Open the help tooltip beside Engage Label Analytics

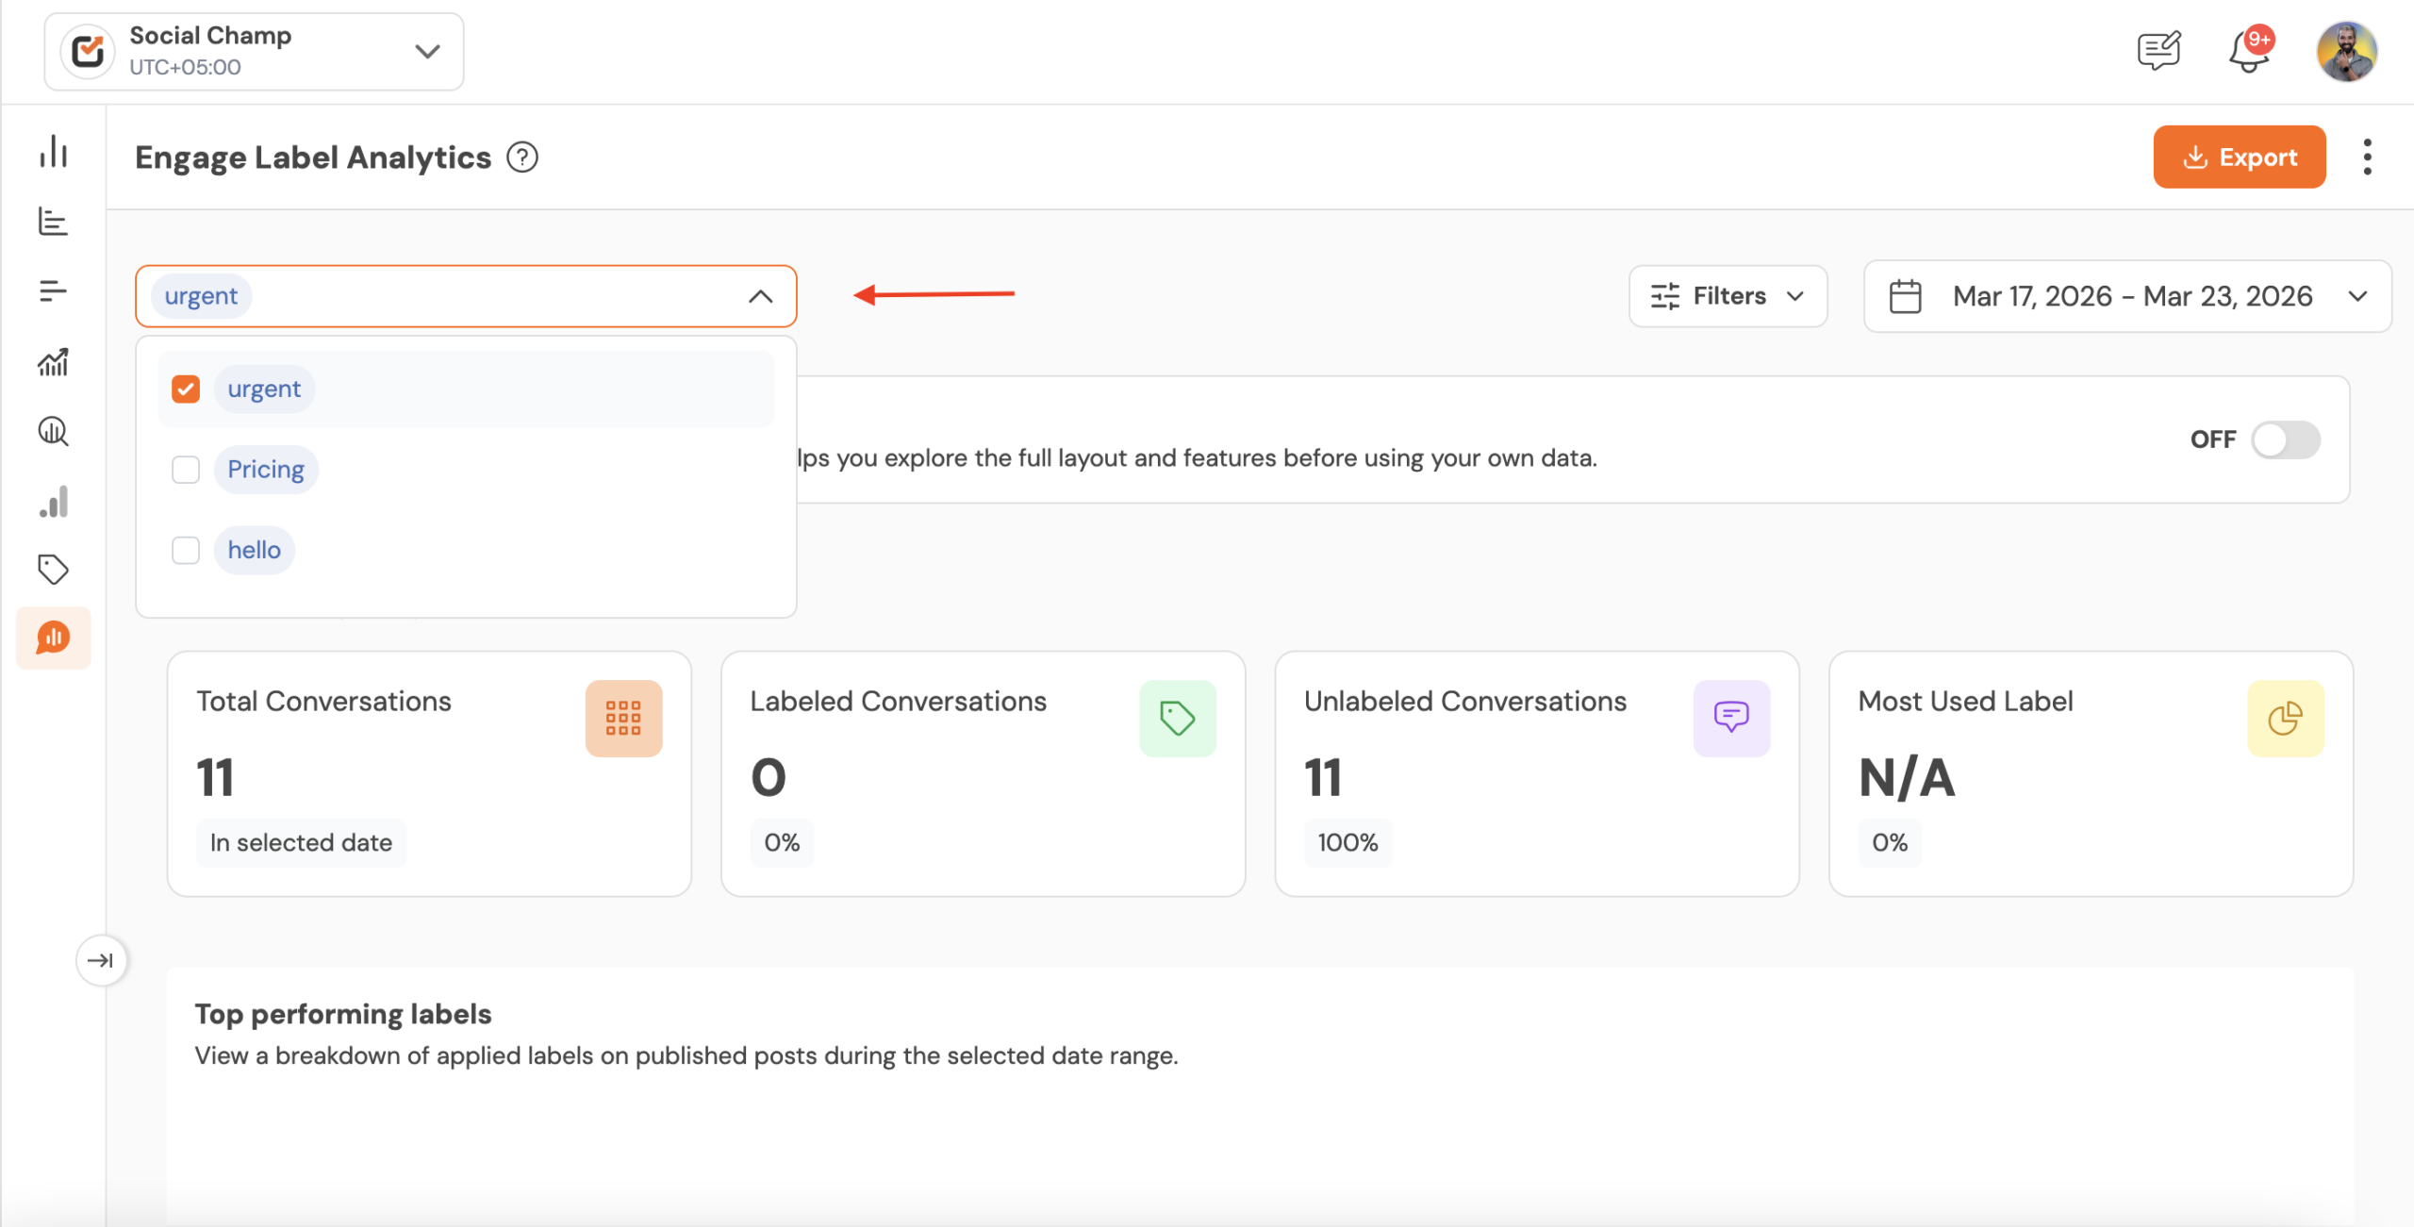click(x=523, y=157)
